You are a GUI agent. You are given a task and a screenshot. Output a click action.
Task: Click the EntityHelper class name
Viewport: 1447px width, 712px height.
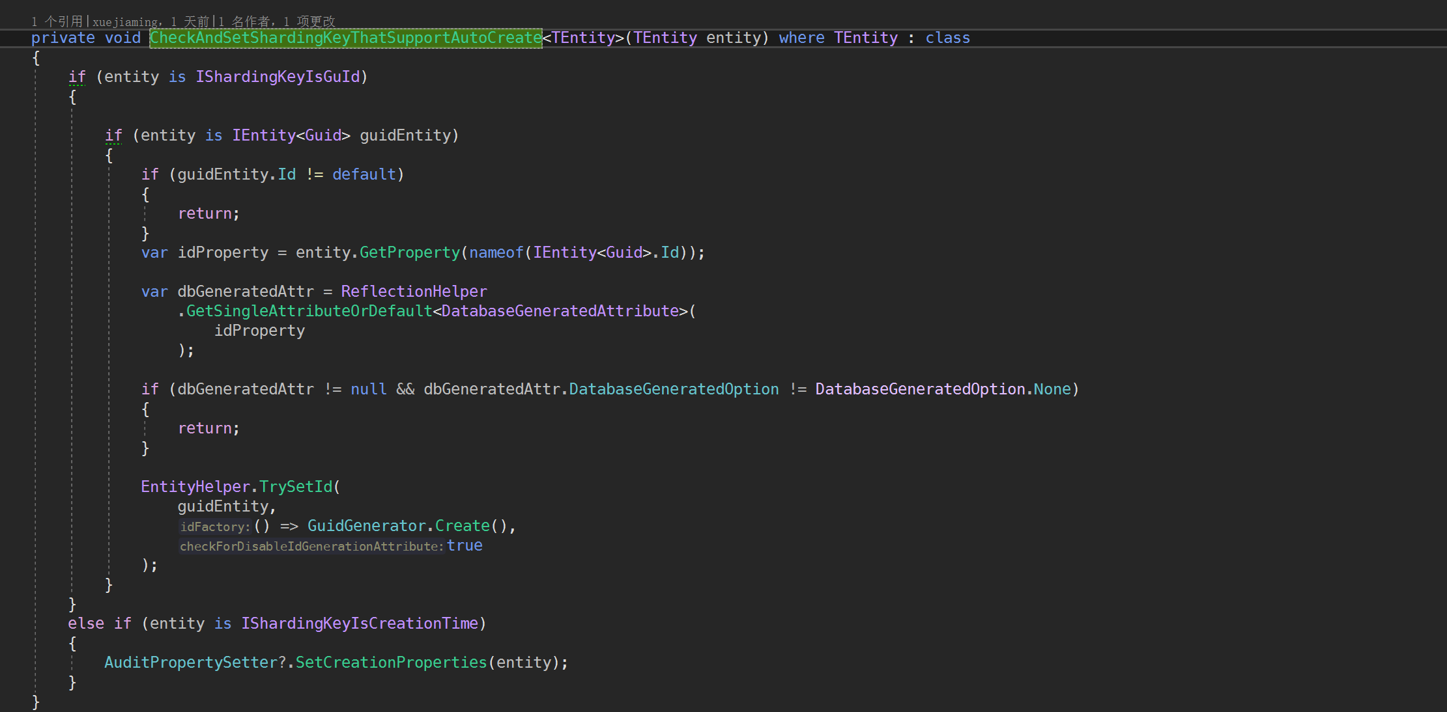195,487
